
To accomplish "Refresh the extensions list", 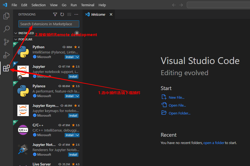I will pos(62,14).
